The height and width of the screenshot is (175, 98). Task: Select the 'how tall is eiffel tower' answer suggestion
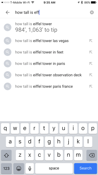(49, 27)
